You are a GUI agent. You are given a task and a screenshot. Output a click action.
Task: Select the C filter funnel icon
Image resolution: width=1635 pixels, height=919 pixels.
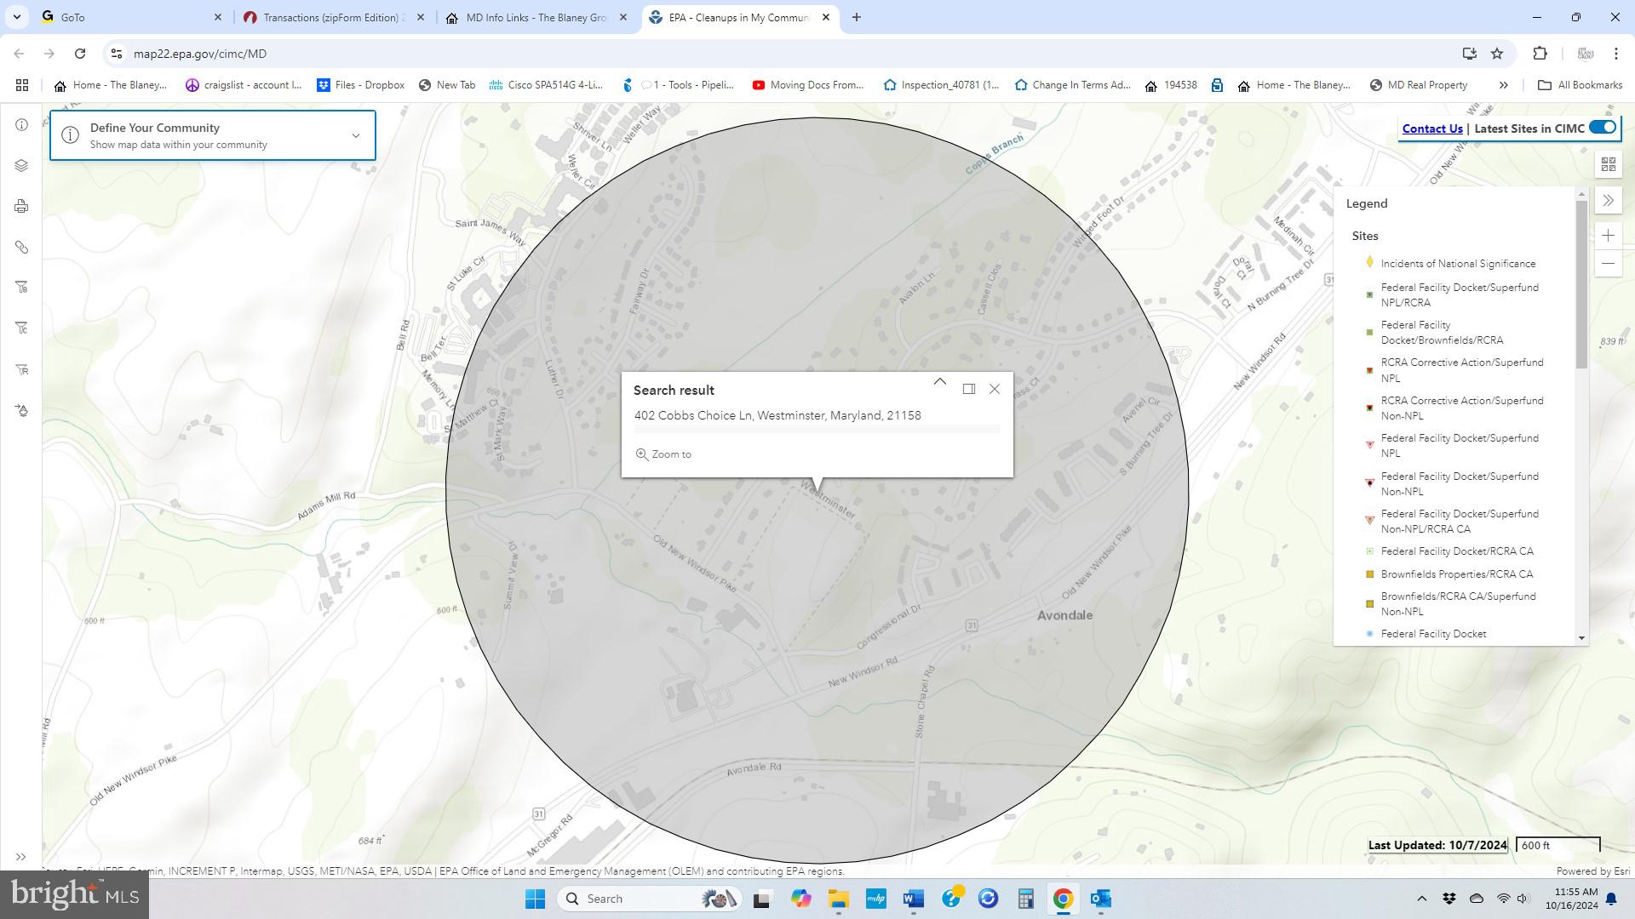(x=21, y=328)
